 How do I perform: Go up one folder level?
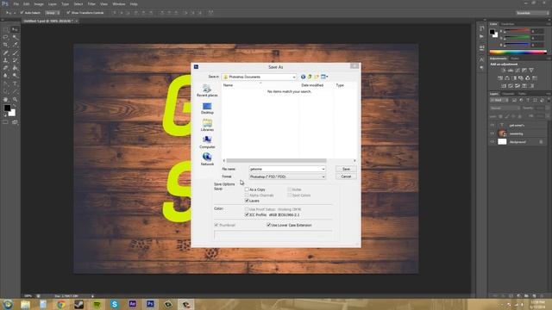310,77
